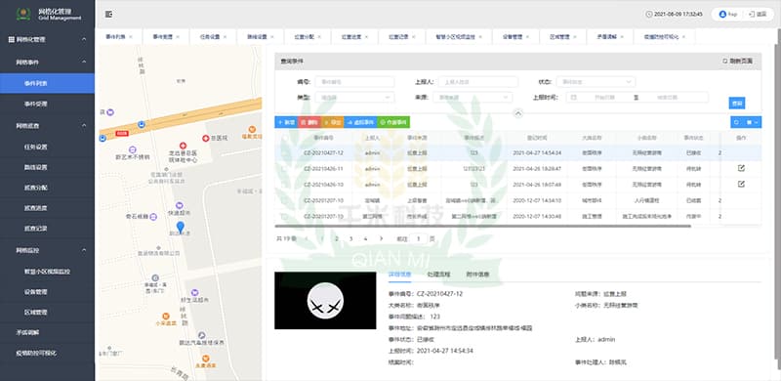The height and width of the screenshot is (381, 781).
Task: Click the blue query button
Action: [x=737, y=103]
